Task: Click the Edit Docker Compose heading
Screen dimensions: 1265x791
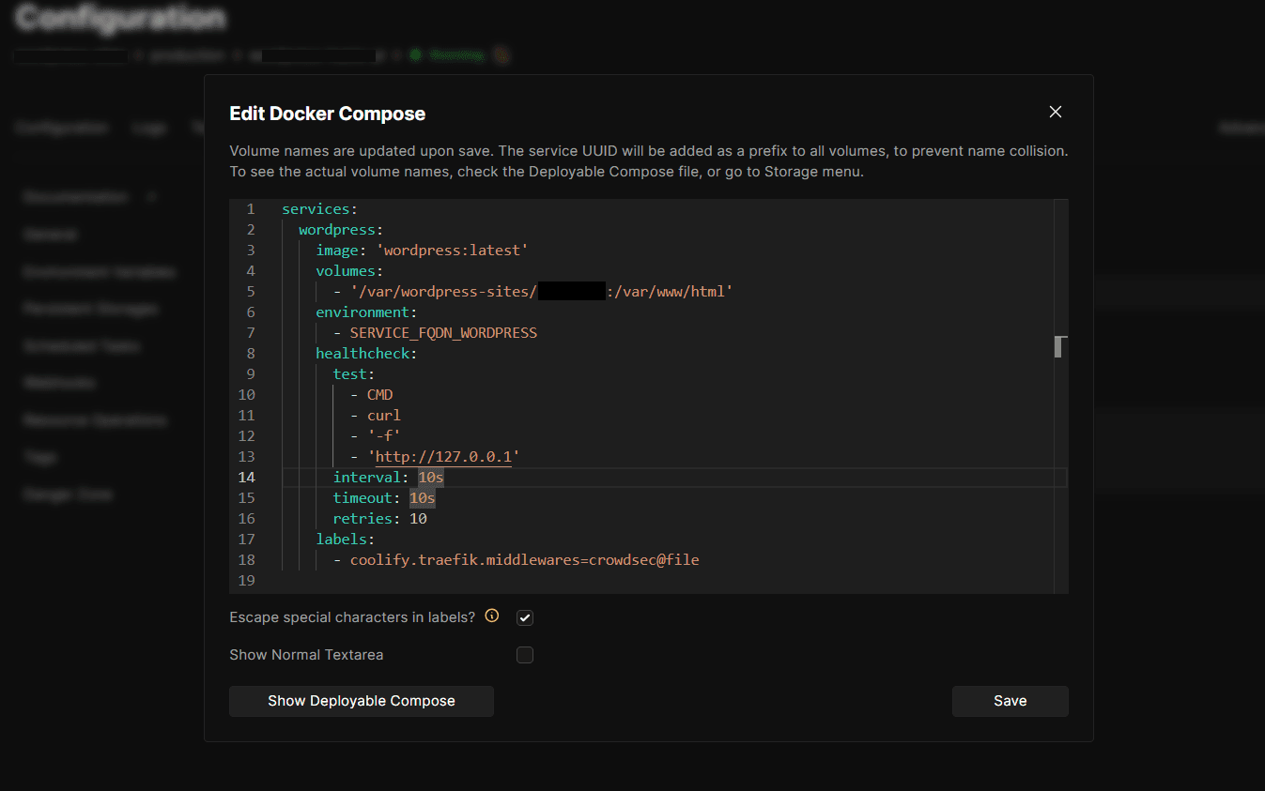Action: pos(328,114)
